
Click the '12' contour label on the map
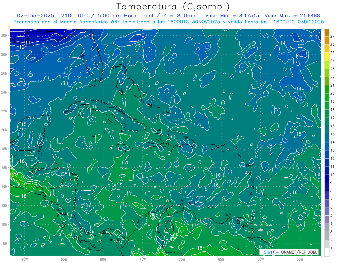22,47
